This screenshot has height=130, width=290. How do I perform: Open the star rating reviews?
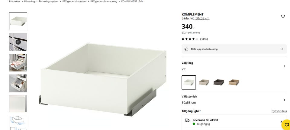(195, 39)
